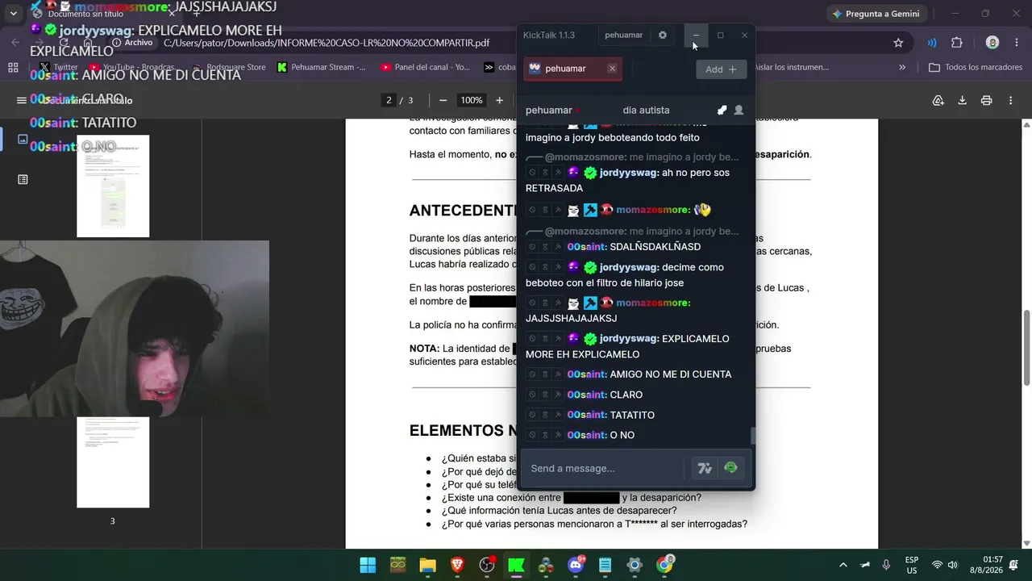Expand the bookmarks bar overflow chevron
Screen dimensions: 1032x581
[x=902, y=67]
